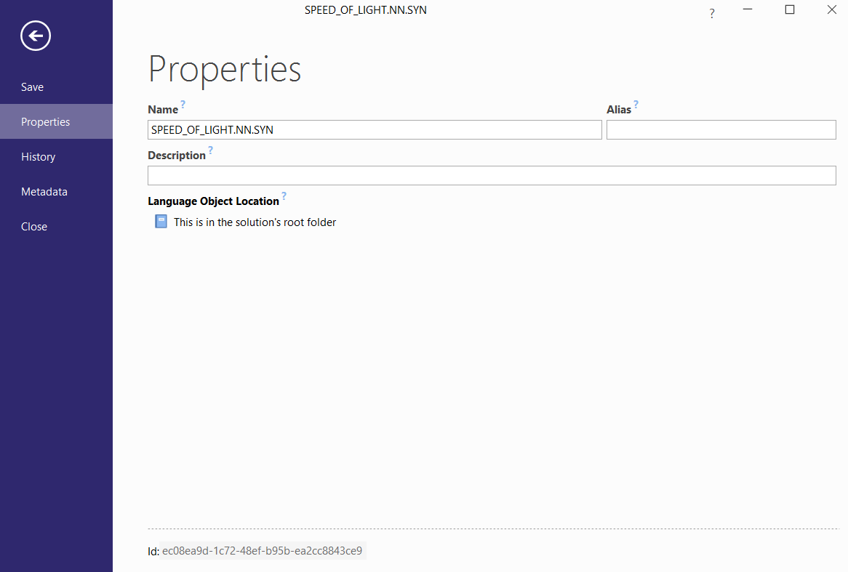The height and width of the screenshot is (572, 848).
Task: Click the Description input field
Action: tap(492, 175)
